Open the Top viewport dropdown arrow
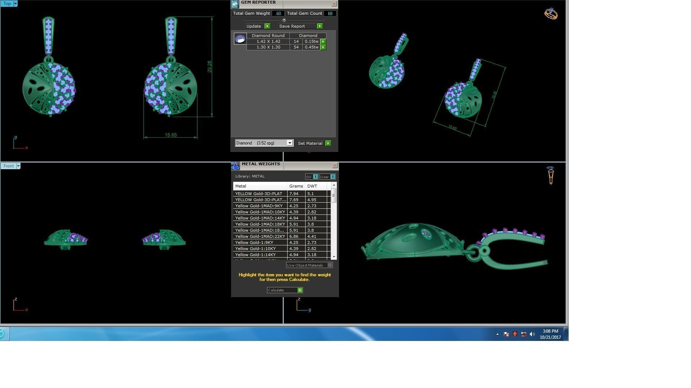The image size is (691, 388). [15, 4]
